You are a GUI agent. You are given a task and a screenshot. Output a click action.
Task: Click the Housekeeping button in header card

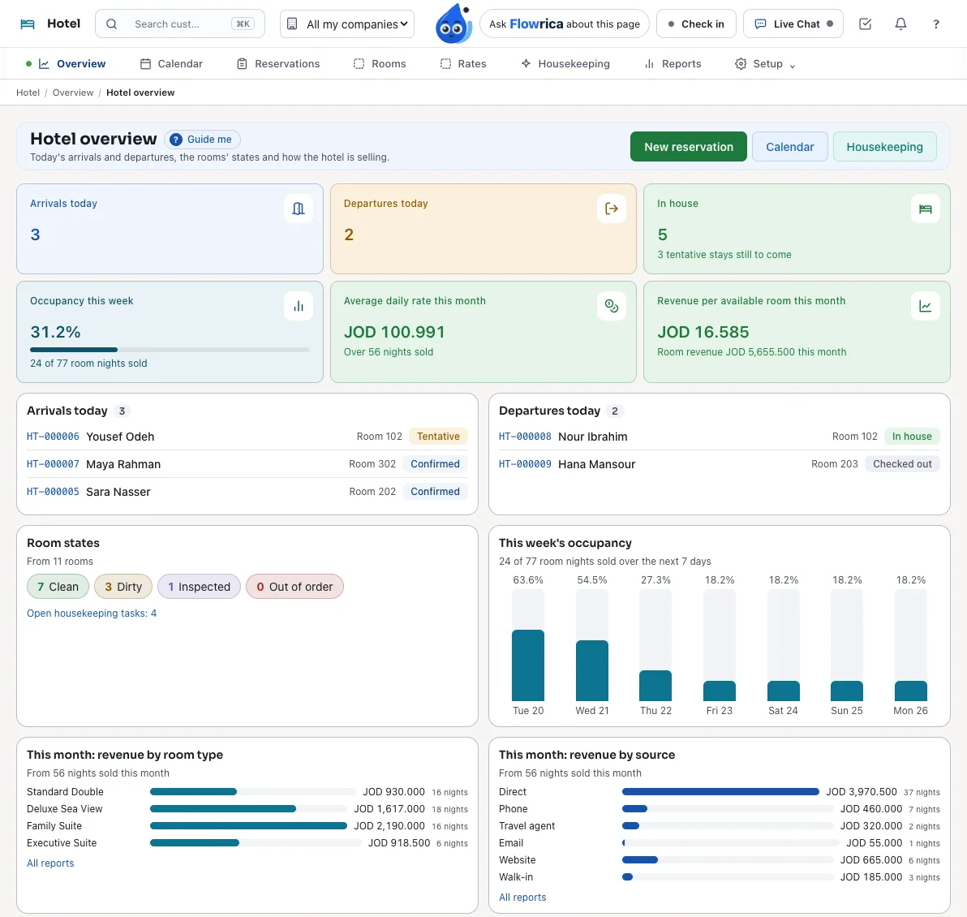(884, 147)
